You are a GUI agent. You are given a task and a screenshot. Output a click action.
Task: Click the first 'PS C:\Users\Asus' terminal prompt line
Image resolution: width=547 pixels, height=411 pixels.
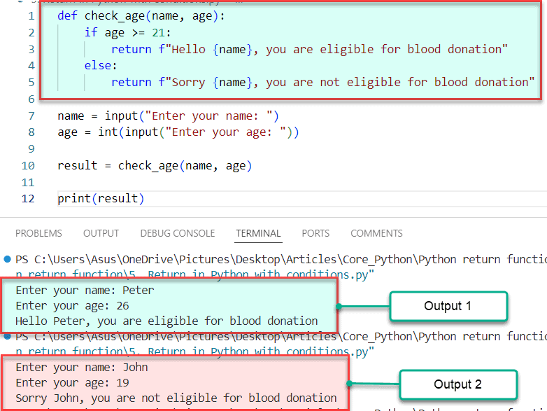click(281, 260)
